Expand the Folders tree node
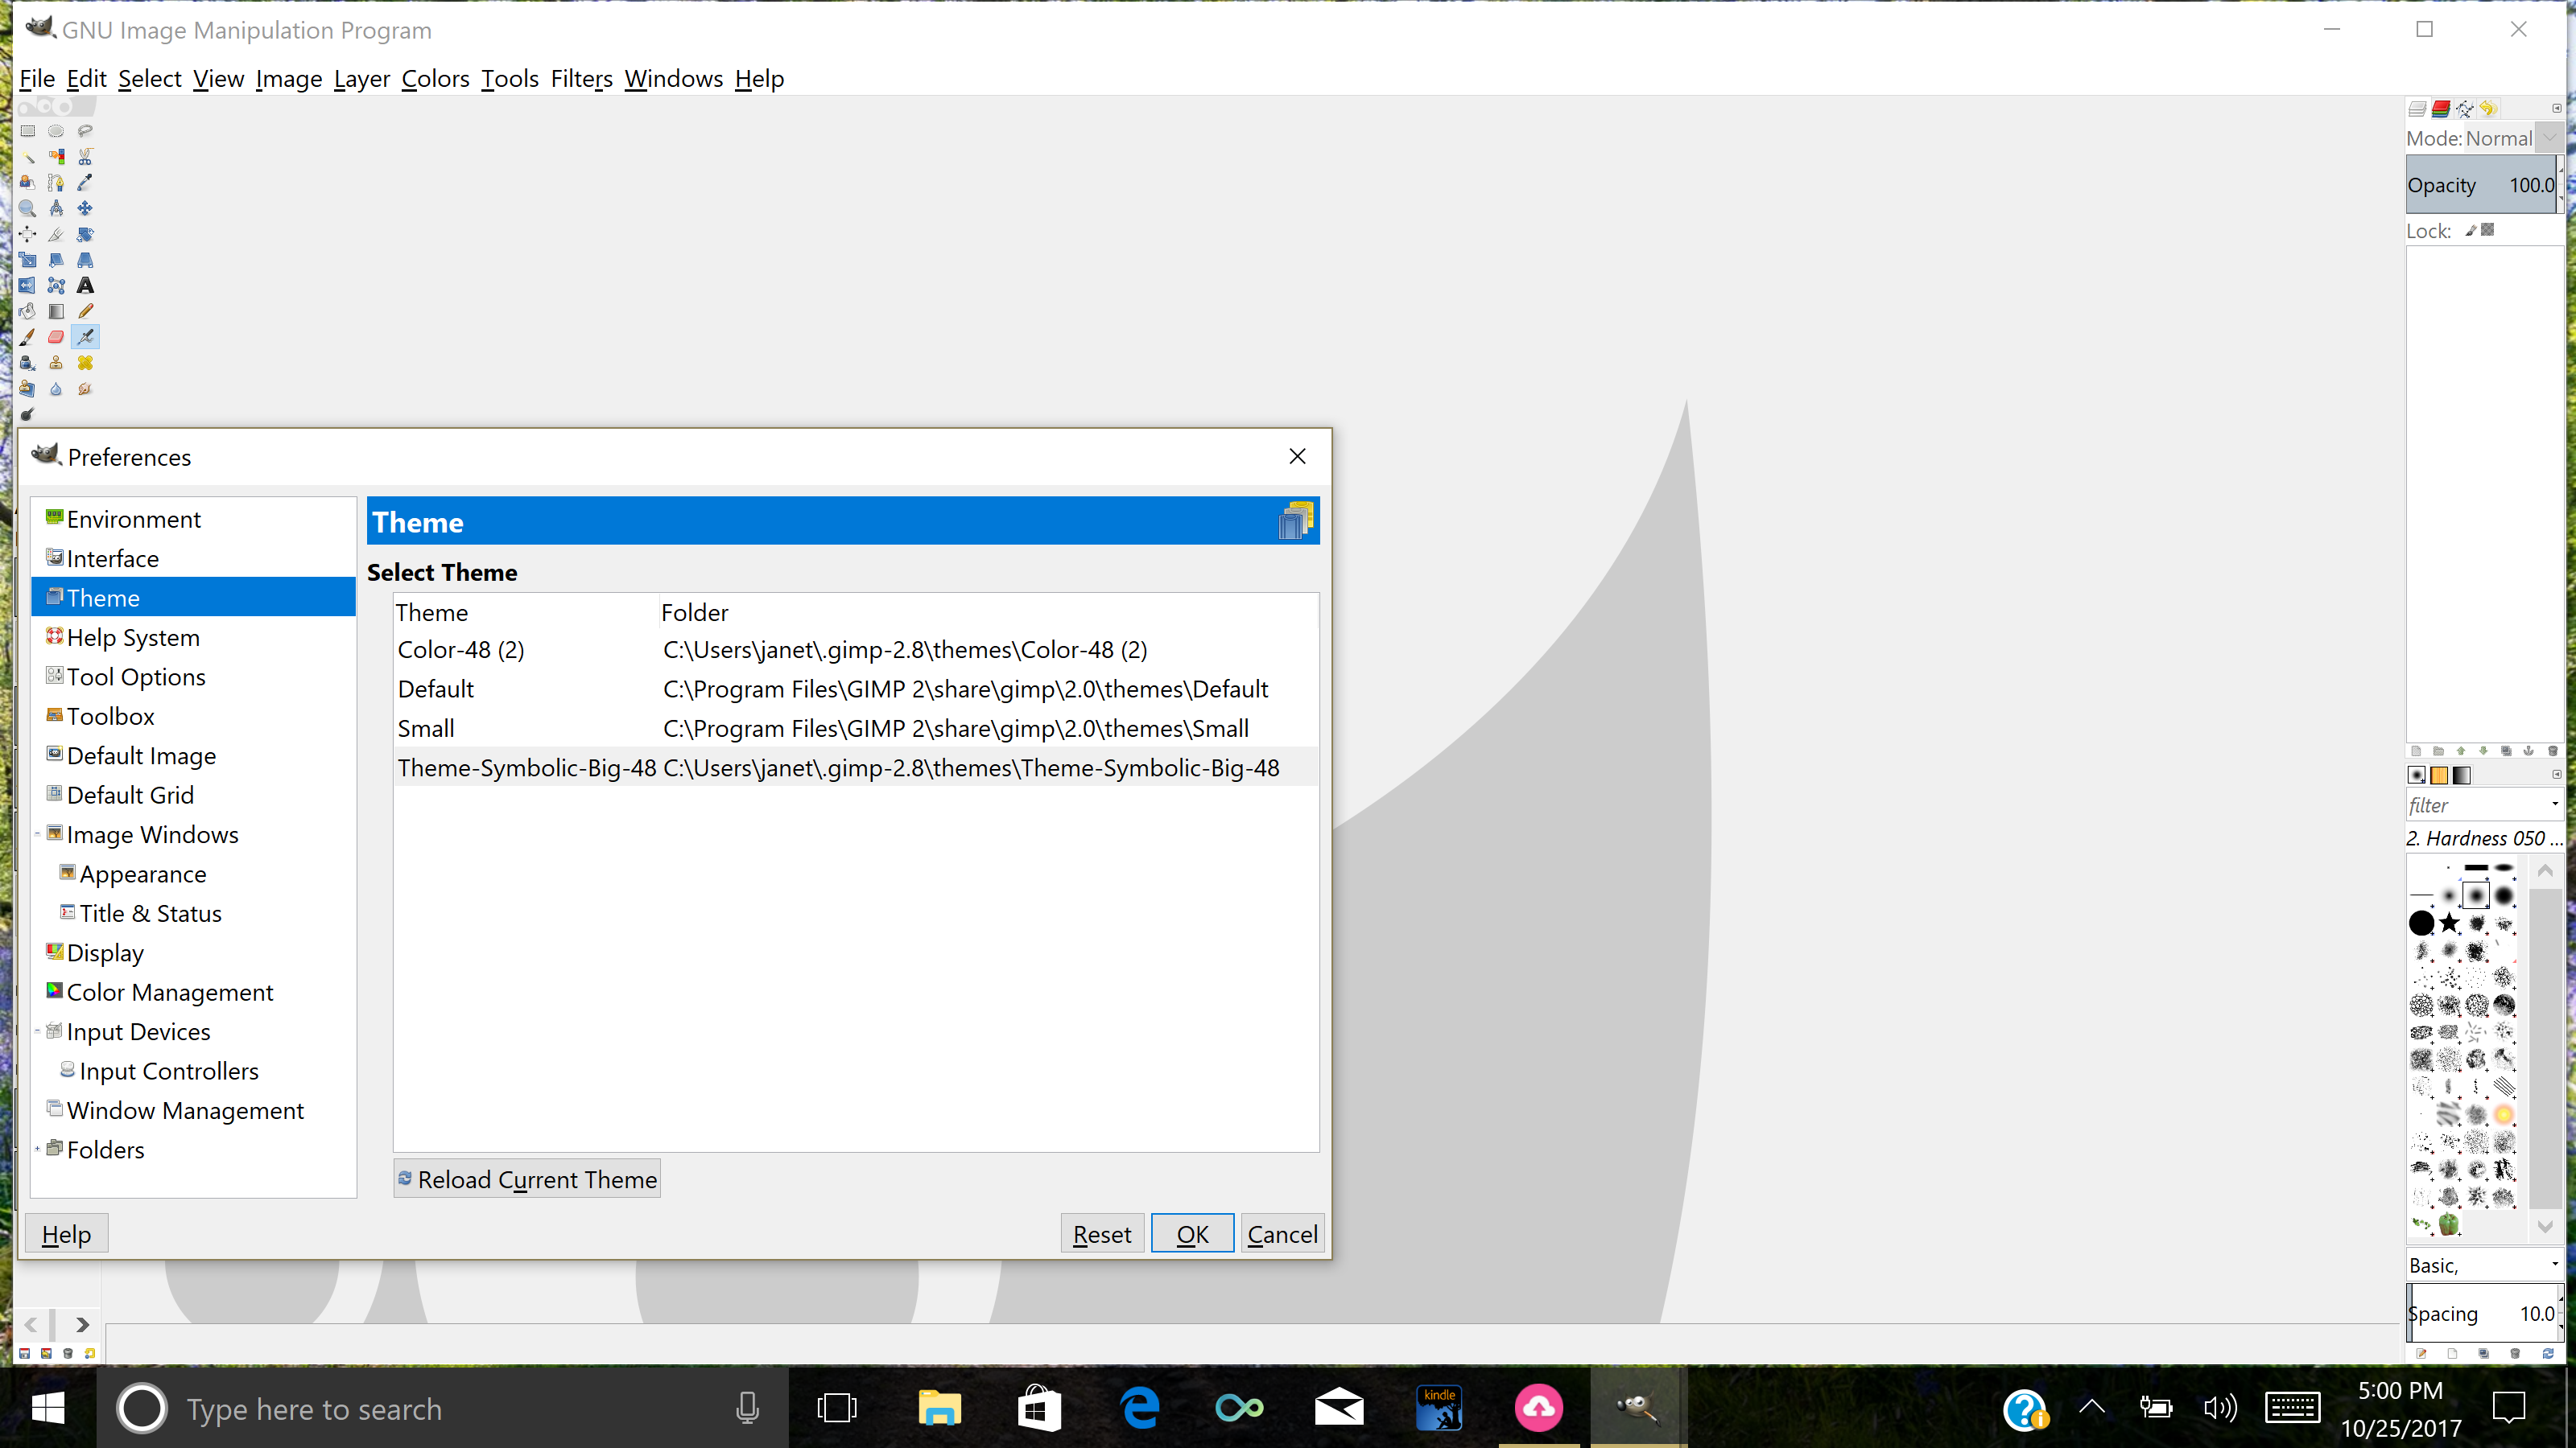Viewport: 2576px width, 1448px height. pos(38,1150)
